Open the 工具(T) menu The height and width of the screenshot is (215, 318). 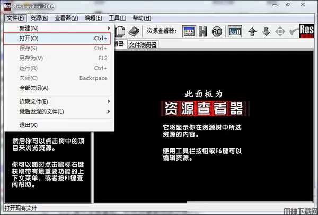pyautogui.click(x=117, y=18)
